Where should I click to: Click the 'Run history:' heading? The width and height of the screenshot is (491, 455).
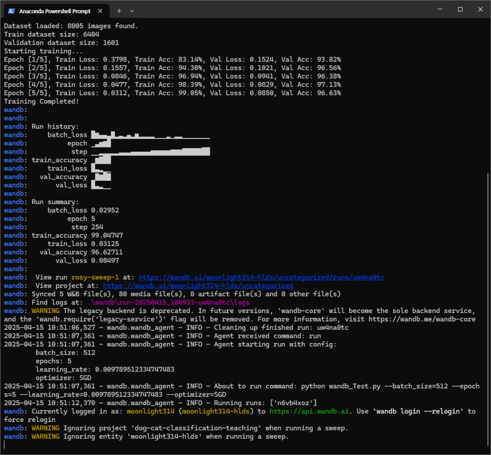pos(55,126)
